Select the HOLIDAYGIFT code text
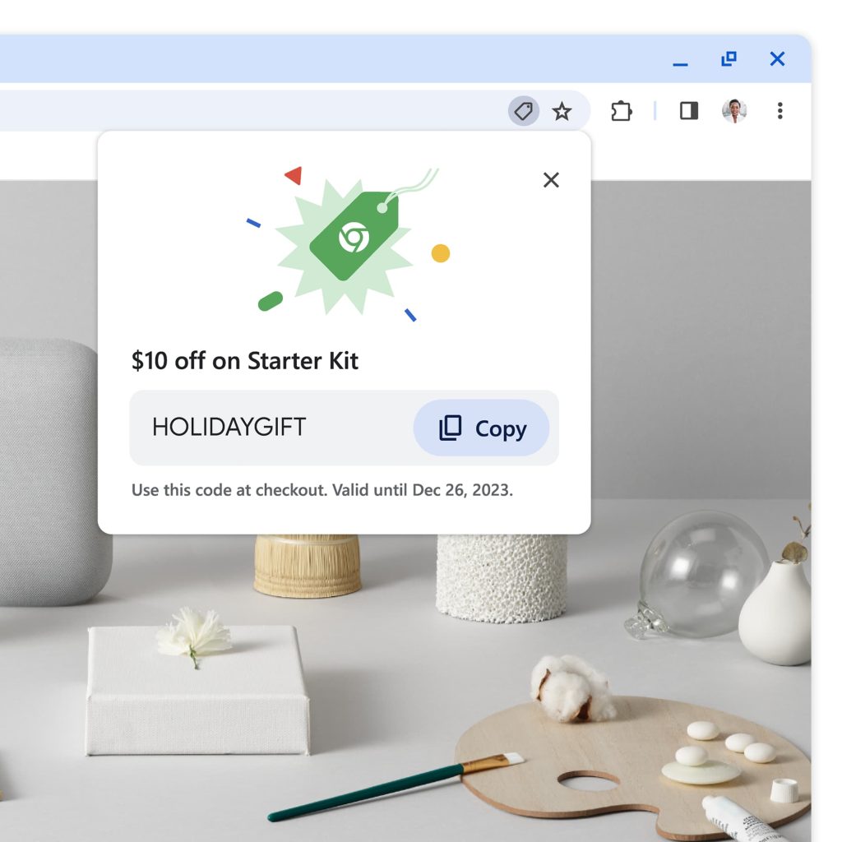This screenshot has height=842, width=842. coord(229,428)
